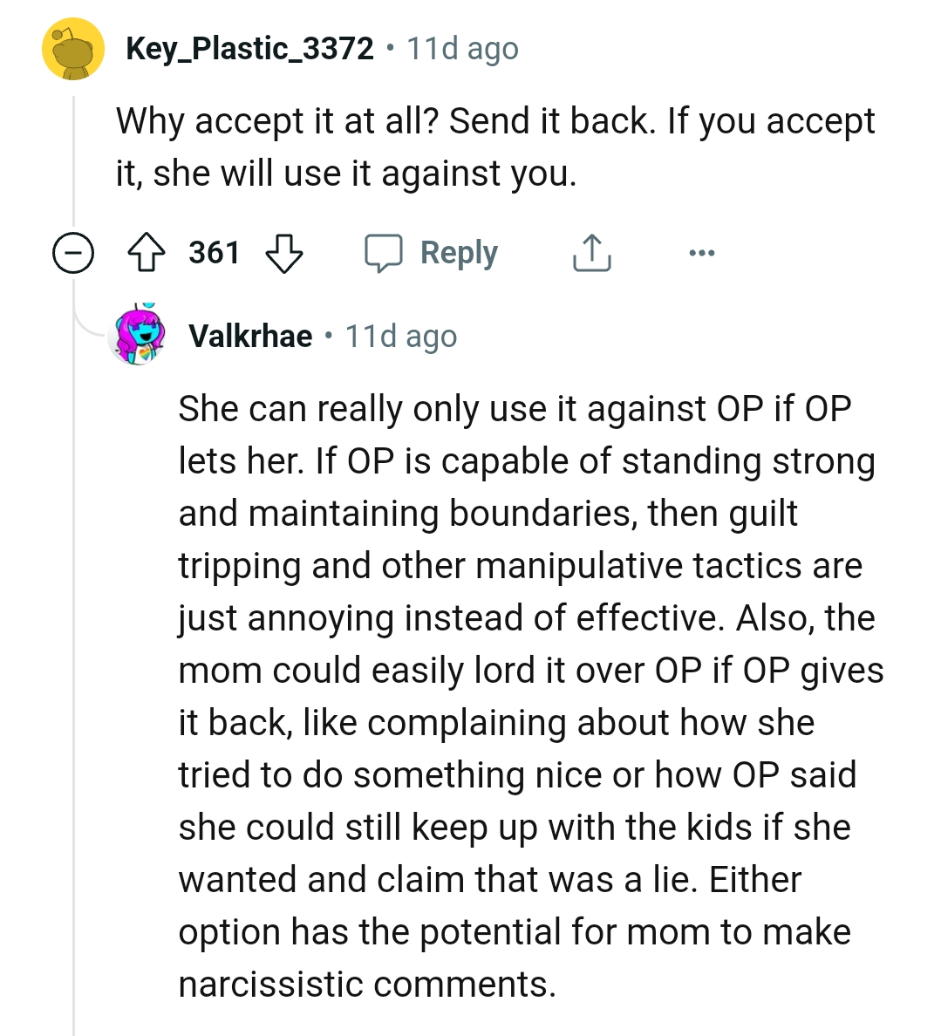Click the "Why accept it at all?" comment text
Image resolution: width=941 pixels, height=1036 pixels.
[277, 121]
